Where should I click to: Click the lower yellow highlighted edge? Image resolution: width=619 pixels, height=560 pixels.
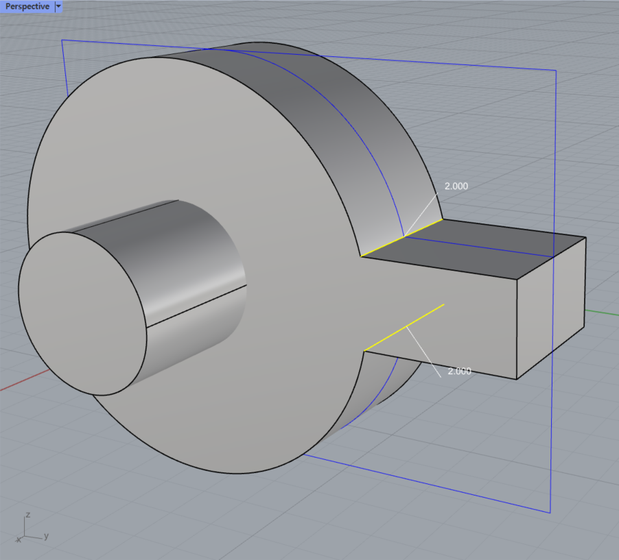pos(404,328)
